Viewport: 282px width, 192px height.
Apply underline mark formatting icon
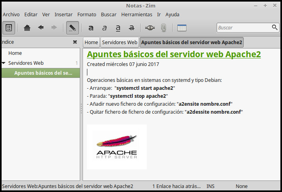point(118,28)
